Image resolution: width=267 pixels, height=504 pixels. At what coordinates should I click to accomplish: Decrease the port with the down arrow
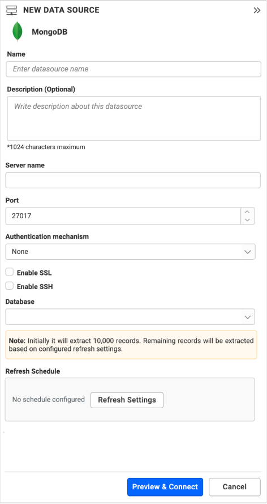[247, 220]
